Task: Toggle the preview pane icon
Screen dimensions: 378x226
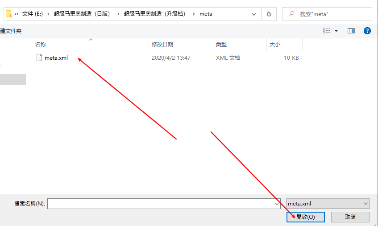Action: tap(351, 31)
